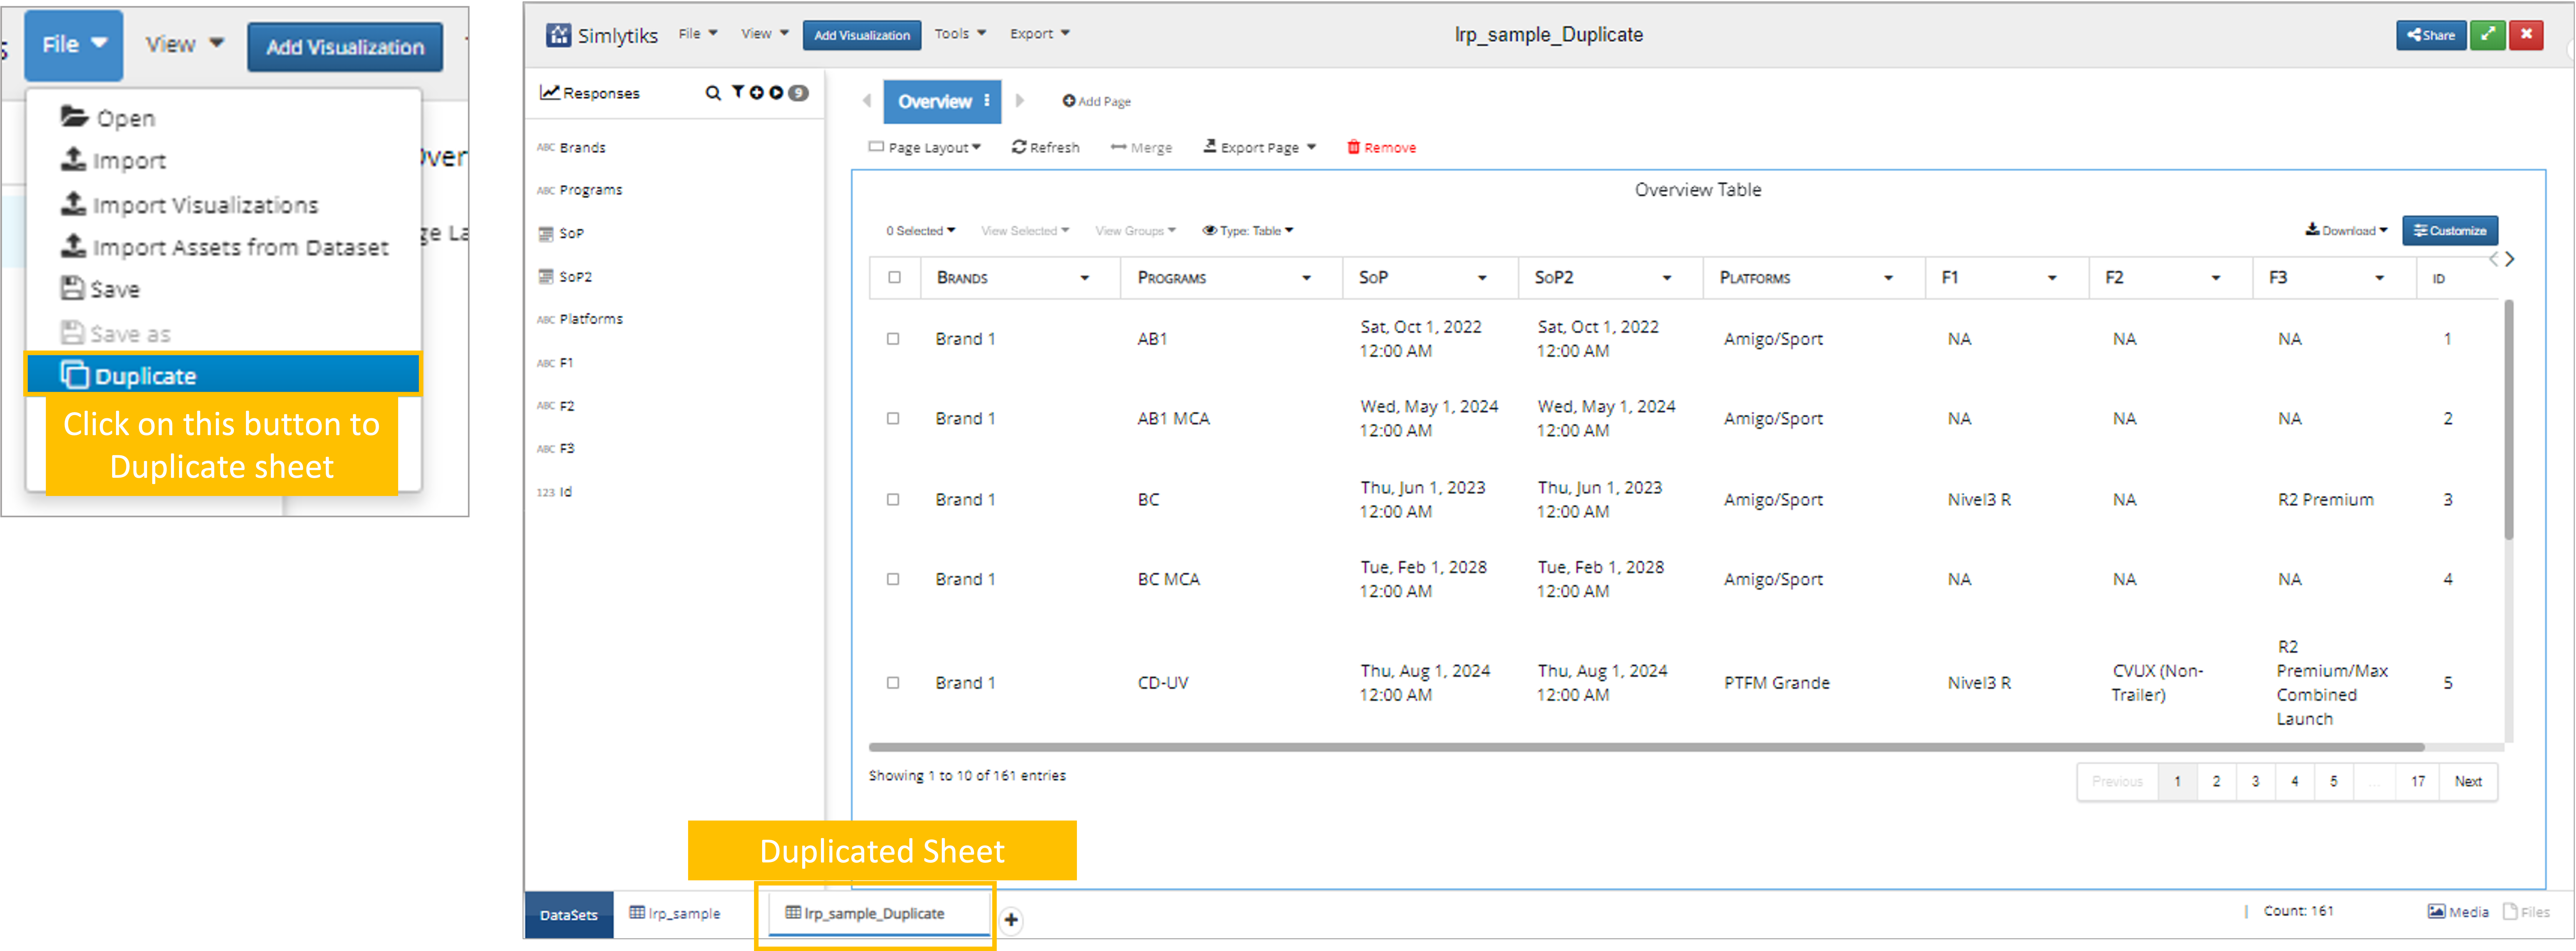The image size is (2576, 951).
Task: Check the row checkbox for AB1 MCA program
Action: click(x=893, y=419)
